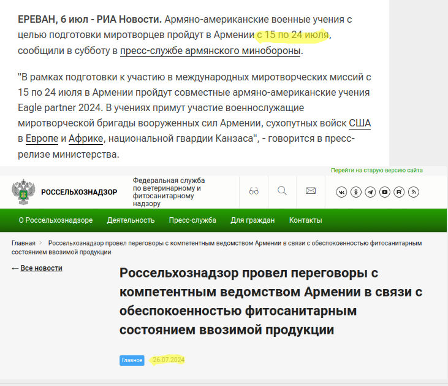Viewport: 448px width, 386px height.
Task: Open the О Россельхознадзоре menu
Action: click(x=56, y=220)
